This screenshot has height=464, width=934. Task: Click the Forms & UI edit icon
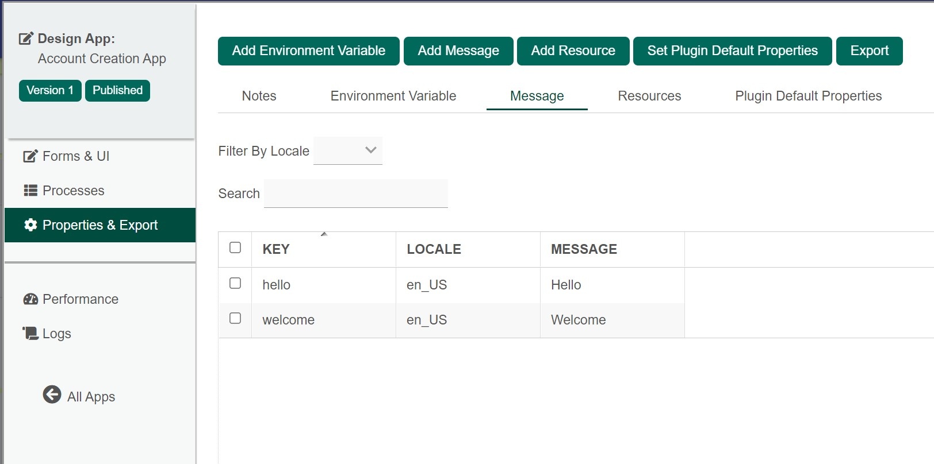30,156
